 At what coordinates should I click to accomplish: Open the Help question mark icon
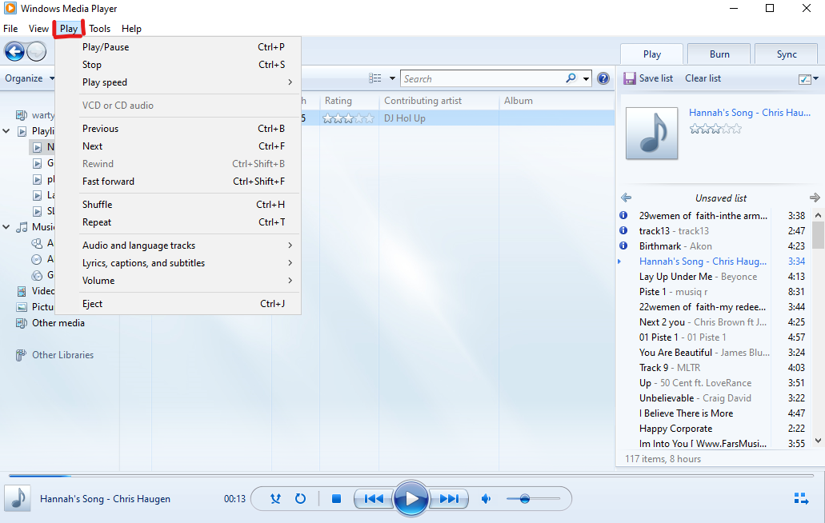tap(603, 78)
